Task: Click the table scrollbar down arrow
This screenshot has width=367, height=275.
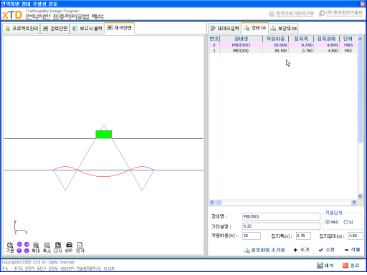Action: click(360, 196)
